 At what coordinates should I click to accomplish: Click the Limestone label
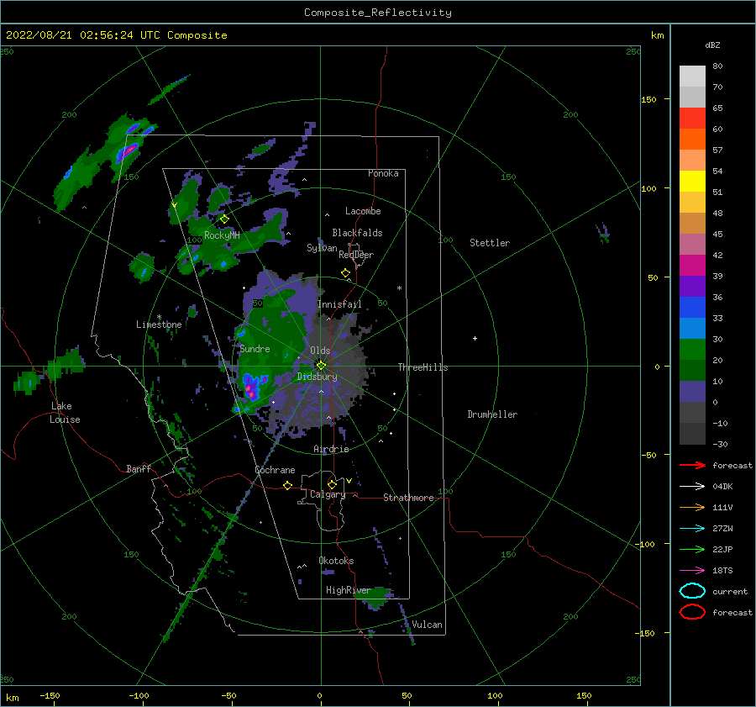159,324
